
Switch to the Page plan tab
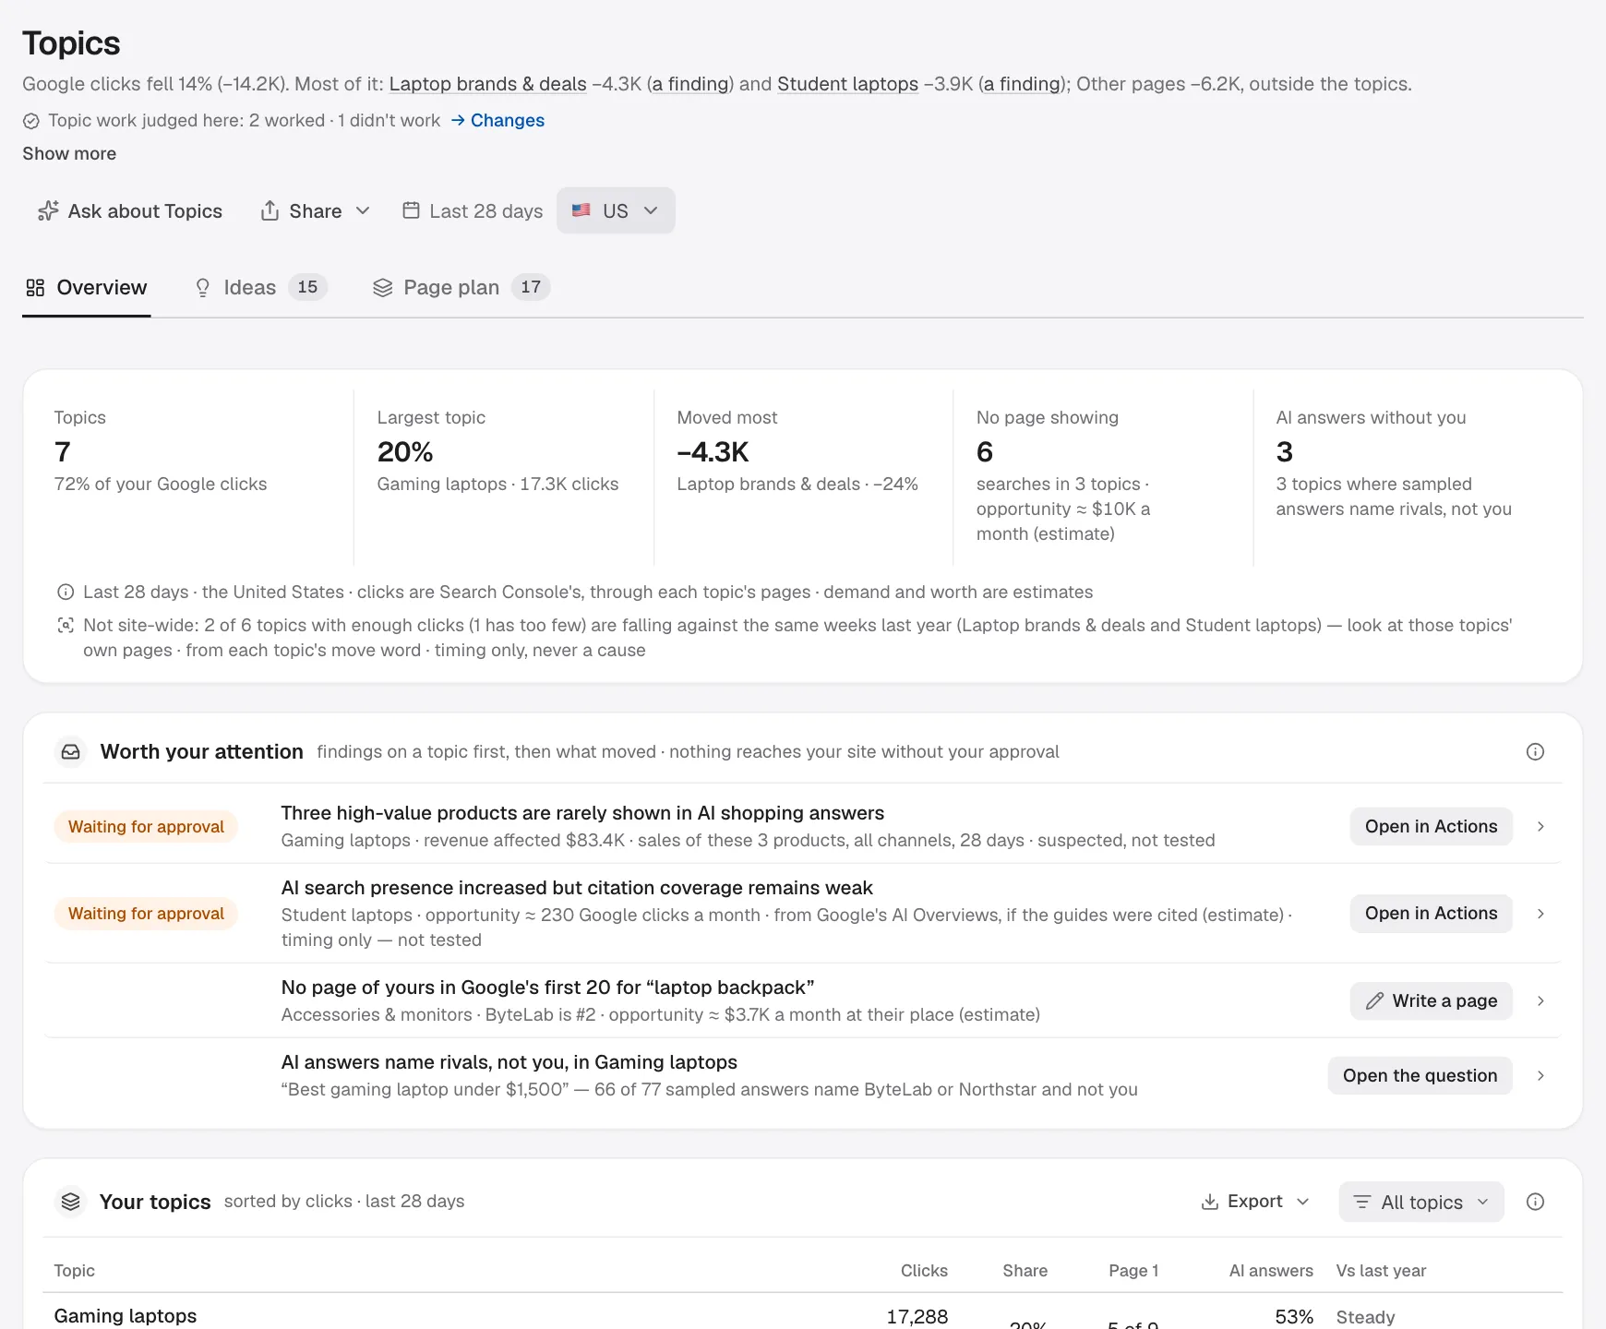click(x=461, y=288)
